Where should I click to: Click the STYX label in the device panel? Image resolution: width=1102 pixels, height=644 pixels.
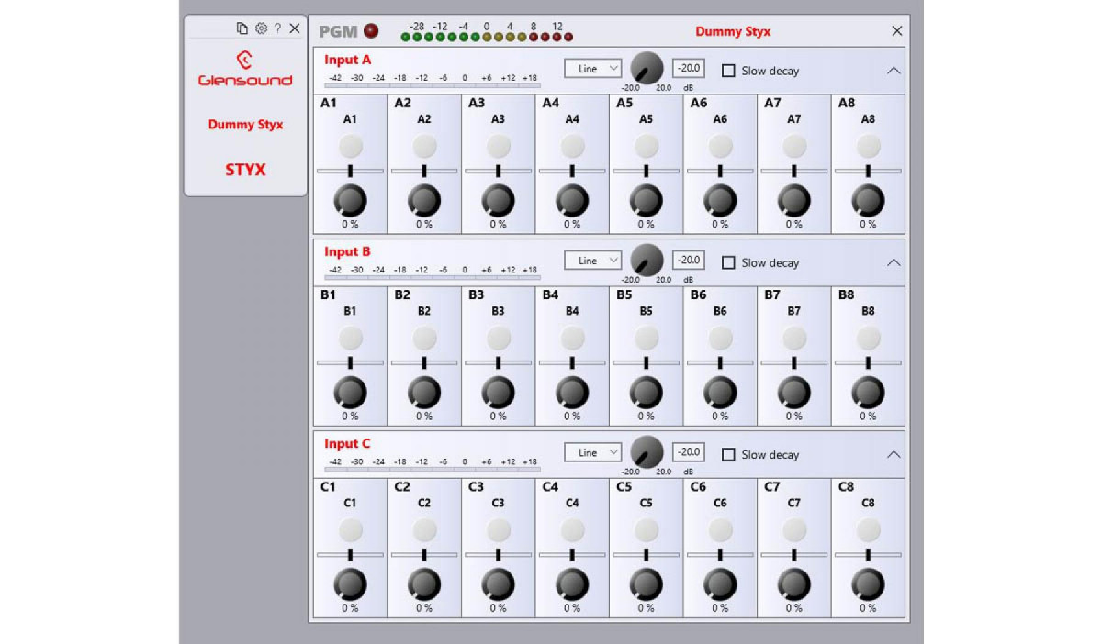[x=245, y=170]
